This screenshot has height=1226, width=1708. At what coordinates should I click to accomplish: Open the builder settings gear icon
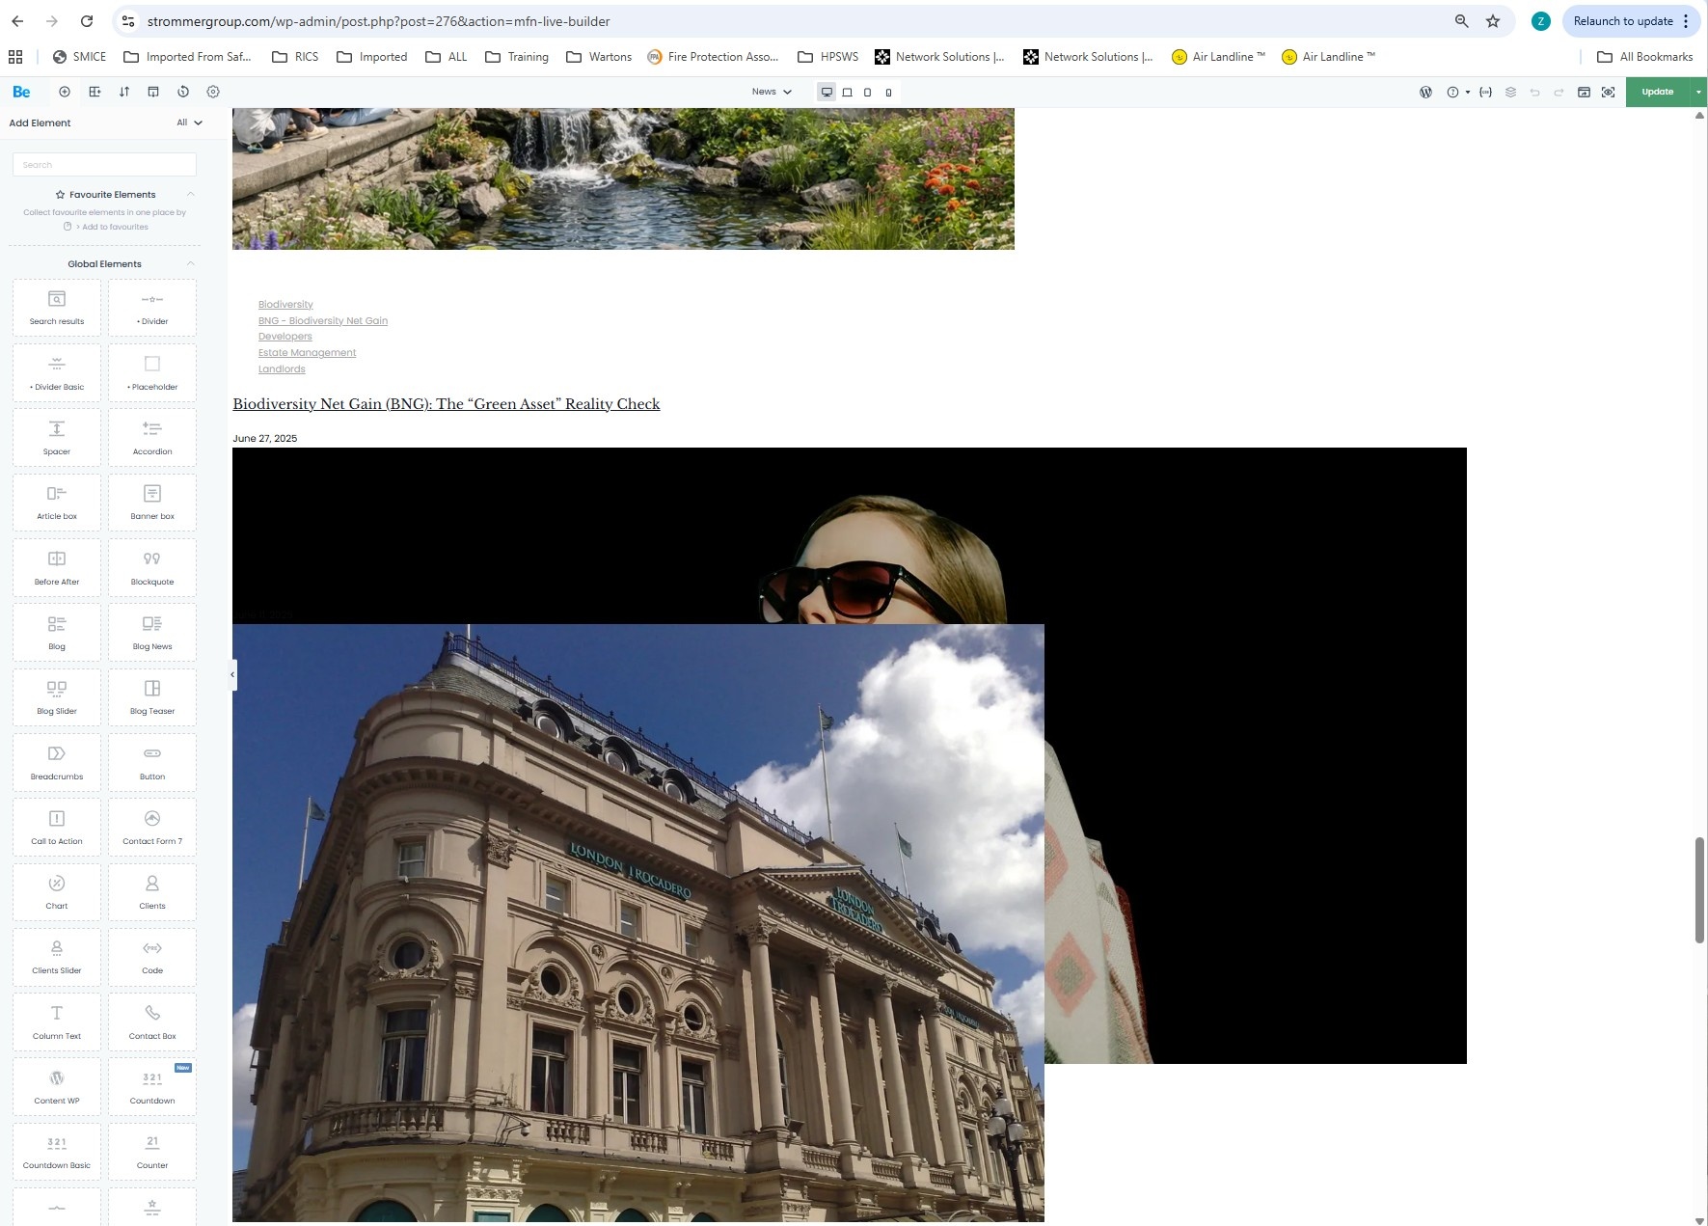[x=213, y=92]
